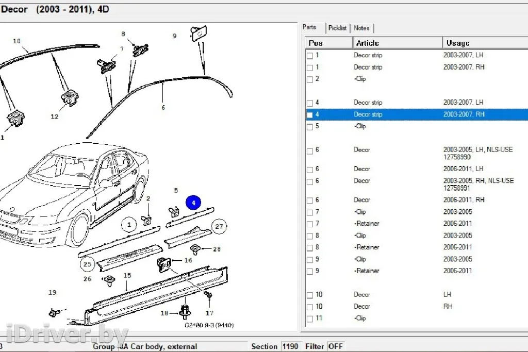Enable checkbox for position 11 -Clip
This screenshot has width=528, height=352.
coord(310,319)
